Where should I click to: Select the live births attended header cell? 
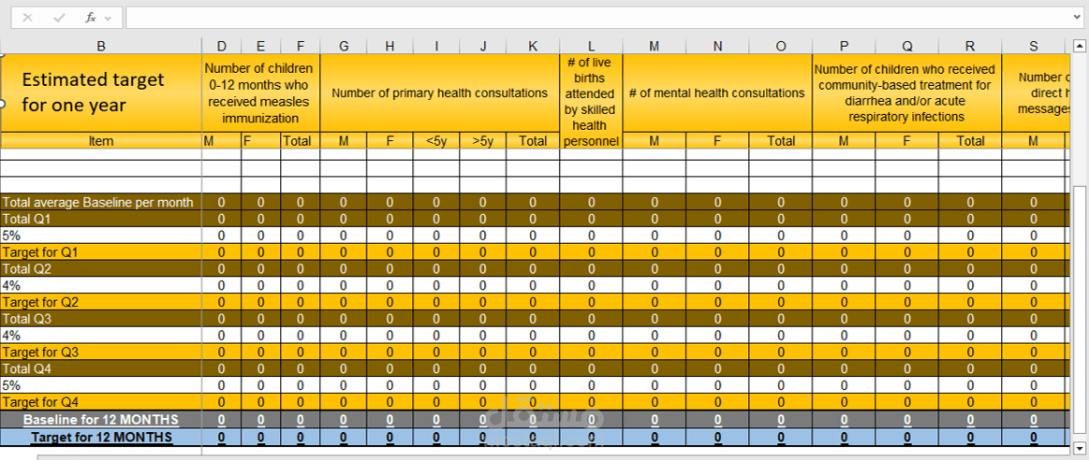(591, 101)
